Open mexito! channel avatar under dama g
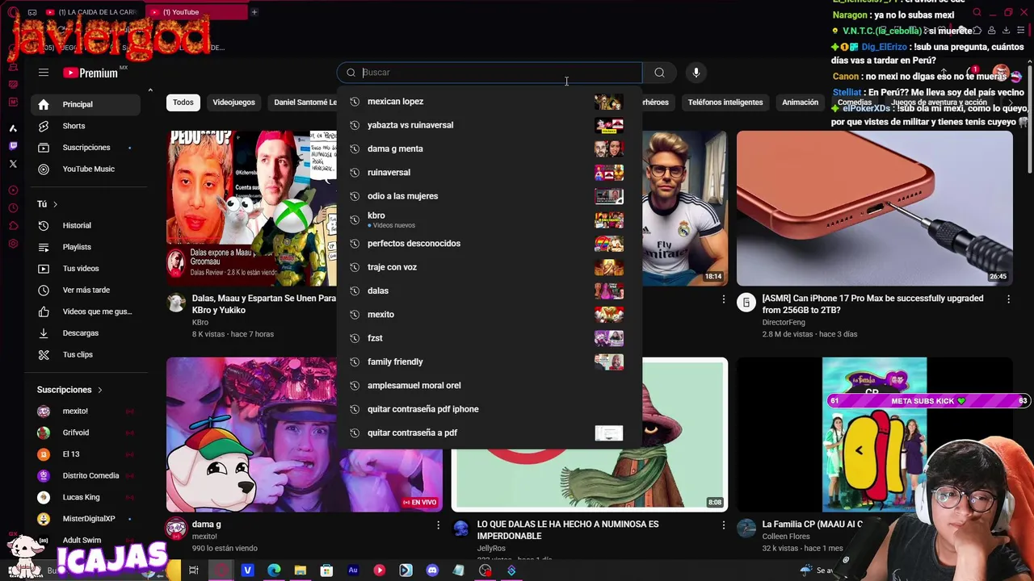 tap(176, 529)
